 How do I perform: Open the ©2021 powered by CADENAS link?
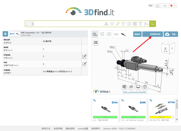[134, 92]
